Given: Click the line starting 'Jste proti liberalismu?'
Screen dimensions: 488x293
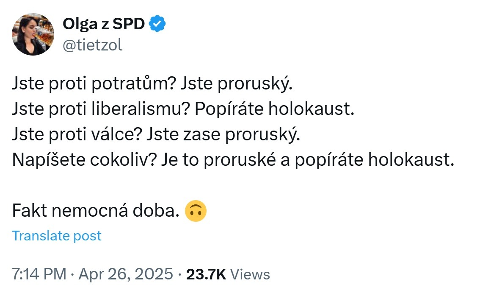Looking at the screenshot, I should coord(182,110).
